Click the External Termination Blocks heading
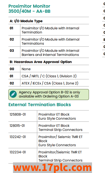Screen dimensions: 105x173 click(40, 105)
